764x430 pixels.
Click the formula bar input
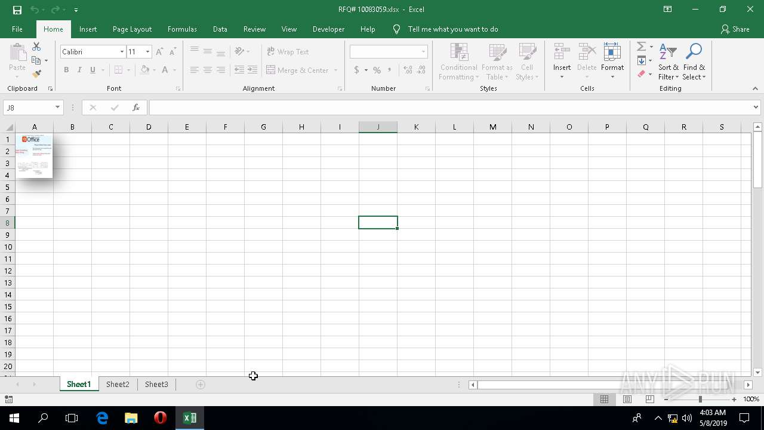click(x=451, y=107)
